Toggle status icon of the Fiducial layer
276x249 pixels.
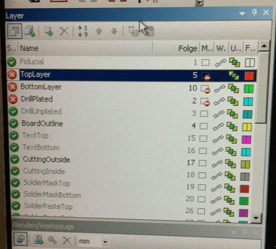[11, 62]
